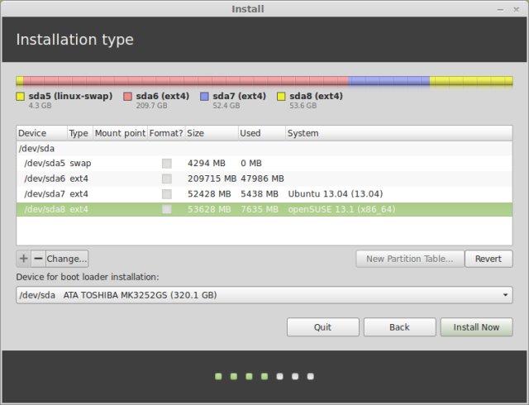The height and width of the screenshot is (405, 529).
Task: Open boot loader device dropdown
Action: pos(264,295)
